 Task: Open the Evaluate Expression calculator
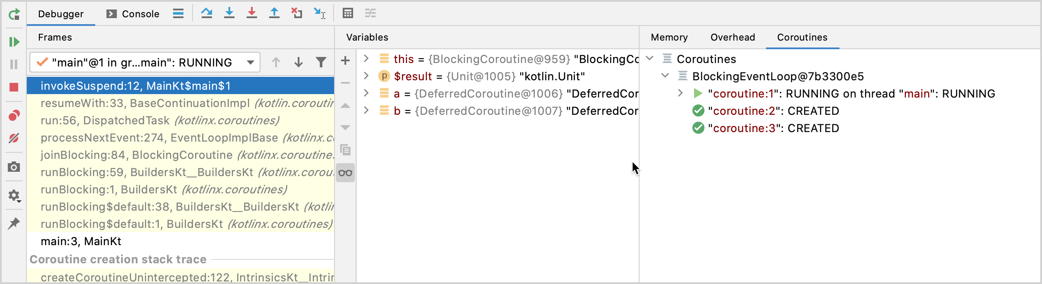348,13
